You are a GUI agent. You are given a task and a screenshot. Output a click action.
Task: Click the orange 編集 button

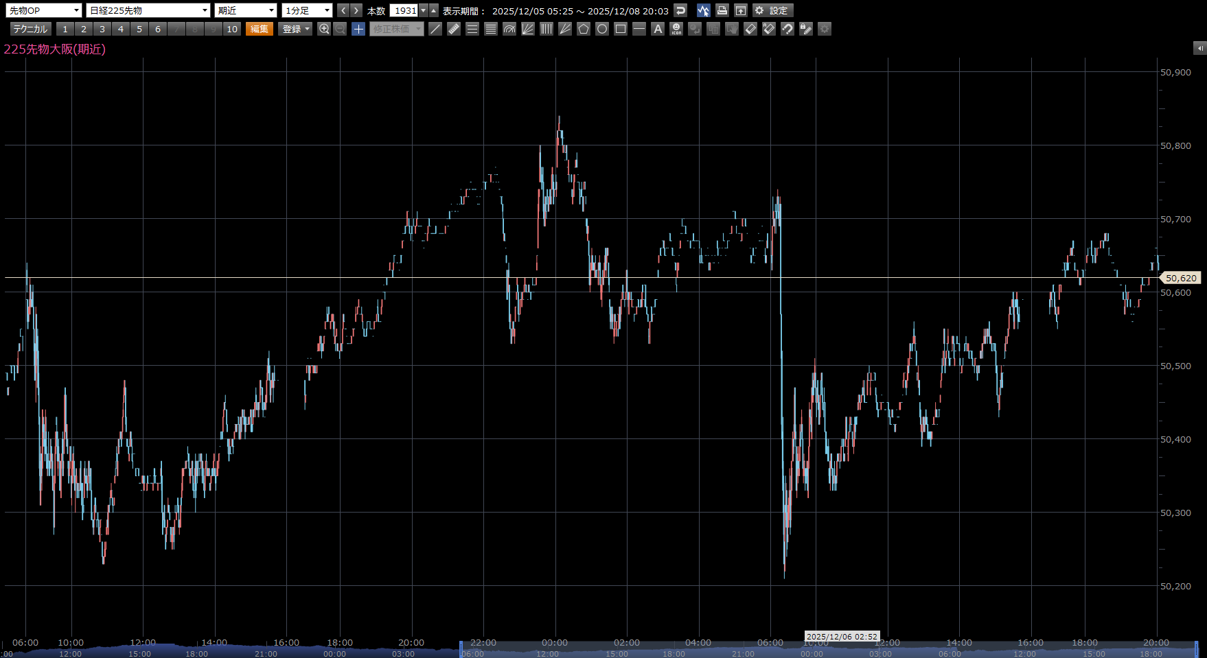click(x=260, y=29)
